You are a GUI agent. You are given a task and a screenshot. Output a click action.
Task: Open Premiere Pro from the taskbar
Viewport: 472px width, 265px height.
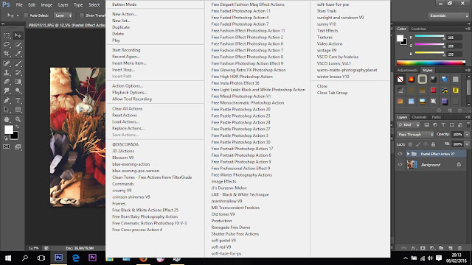(x=92, y=258)
